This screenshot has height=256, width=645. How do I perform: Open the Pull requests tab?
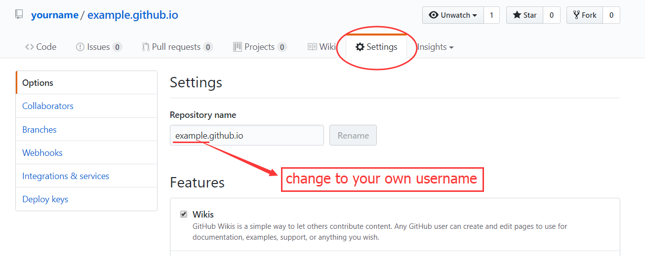click(177, 47)
